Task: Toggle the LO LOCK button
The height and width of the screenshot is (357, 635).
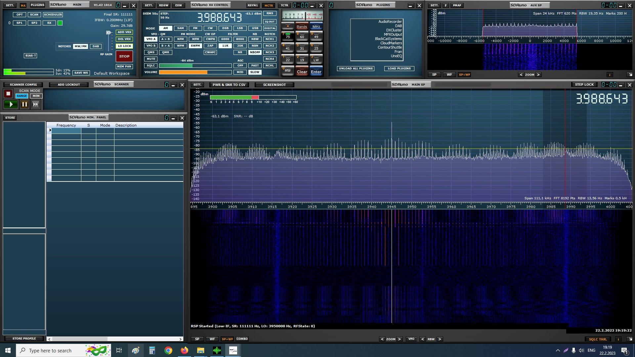Action: 124,46
